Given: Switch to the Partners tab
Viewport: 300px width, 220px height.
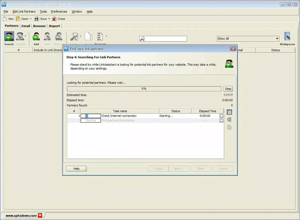Looking at the screenshot, I should pos(12,26).
